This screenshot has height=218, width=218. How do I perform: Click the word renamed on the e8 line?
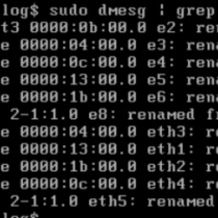pyautogui.click(x=161, y=114)
